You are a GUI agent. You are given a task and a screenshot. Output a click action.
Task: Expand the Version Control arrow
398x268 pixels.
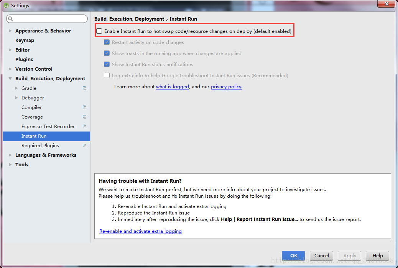[x=10, y=69]
